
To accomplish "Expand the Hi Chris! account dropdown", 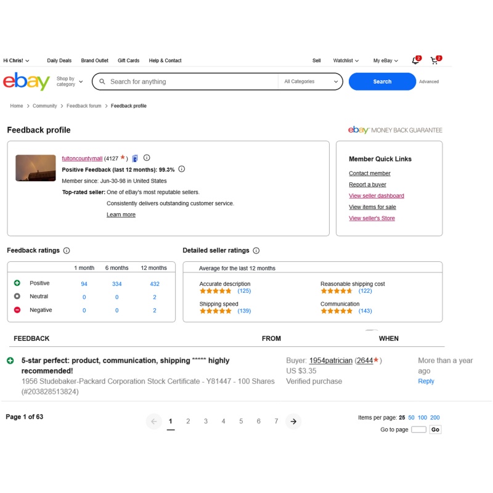I will (16, 60).
